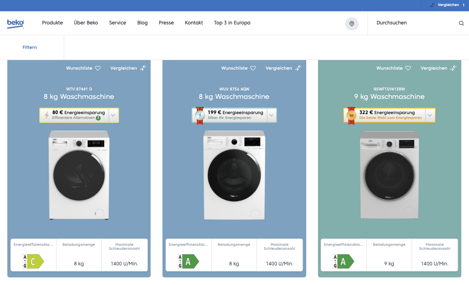Screen dimensions: 469x285
Task: Click model number B5WFT594138W
Action: tap(390, 89)
